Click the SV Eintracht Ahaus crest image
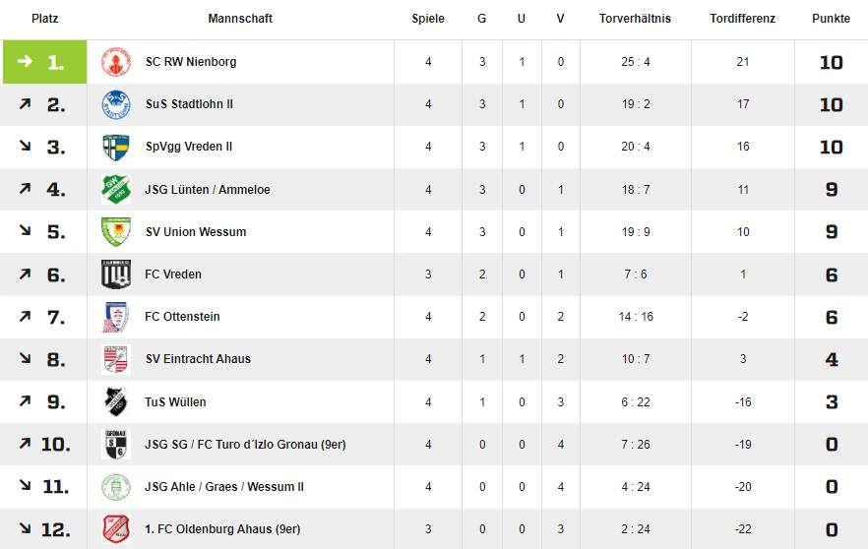Image resolution: width=868 pixels, height=549 pixels. (116, 359)
